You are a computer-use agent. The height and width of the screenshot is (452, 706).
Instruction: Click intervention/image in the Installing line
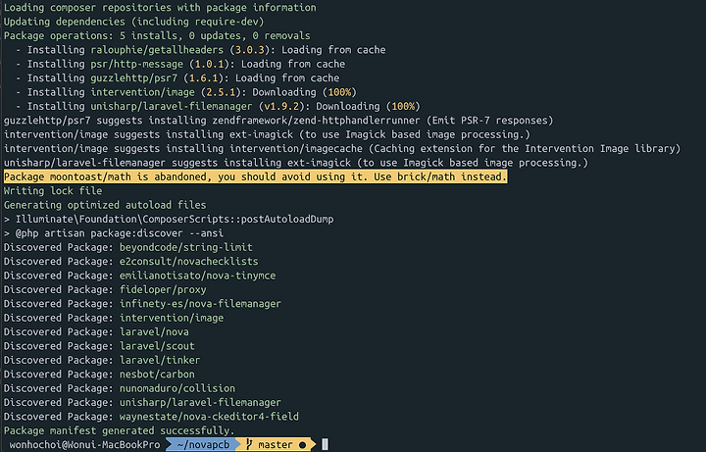(143, 92)
